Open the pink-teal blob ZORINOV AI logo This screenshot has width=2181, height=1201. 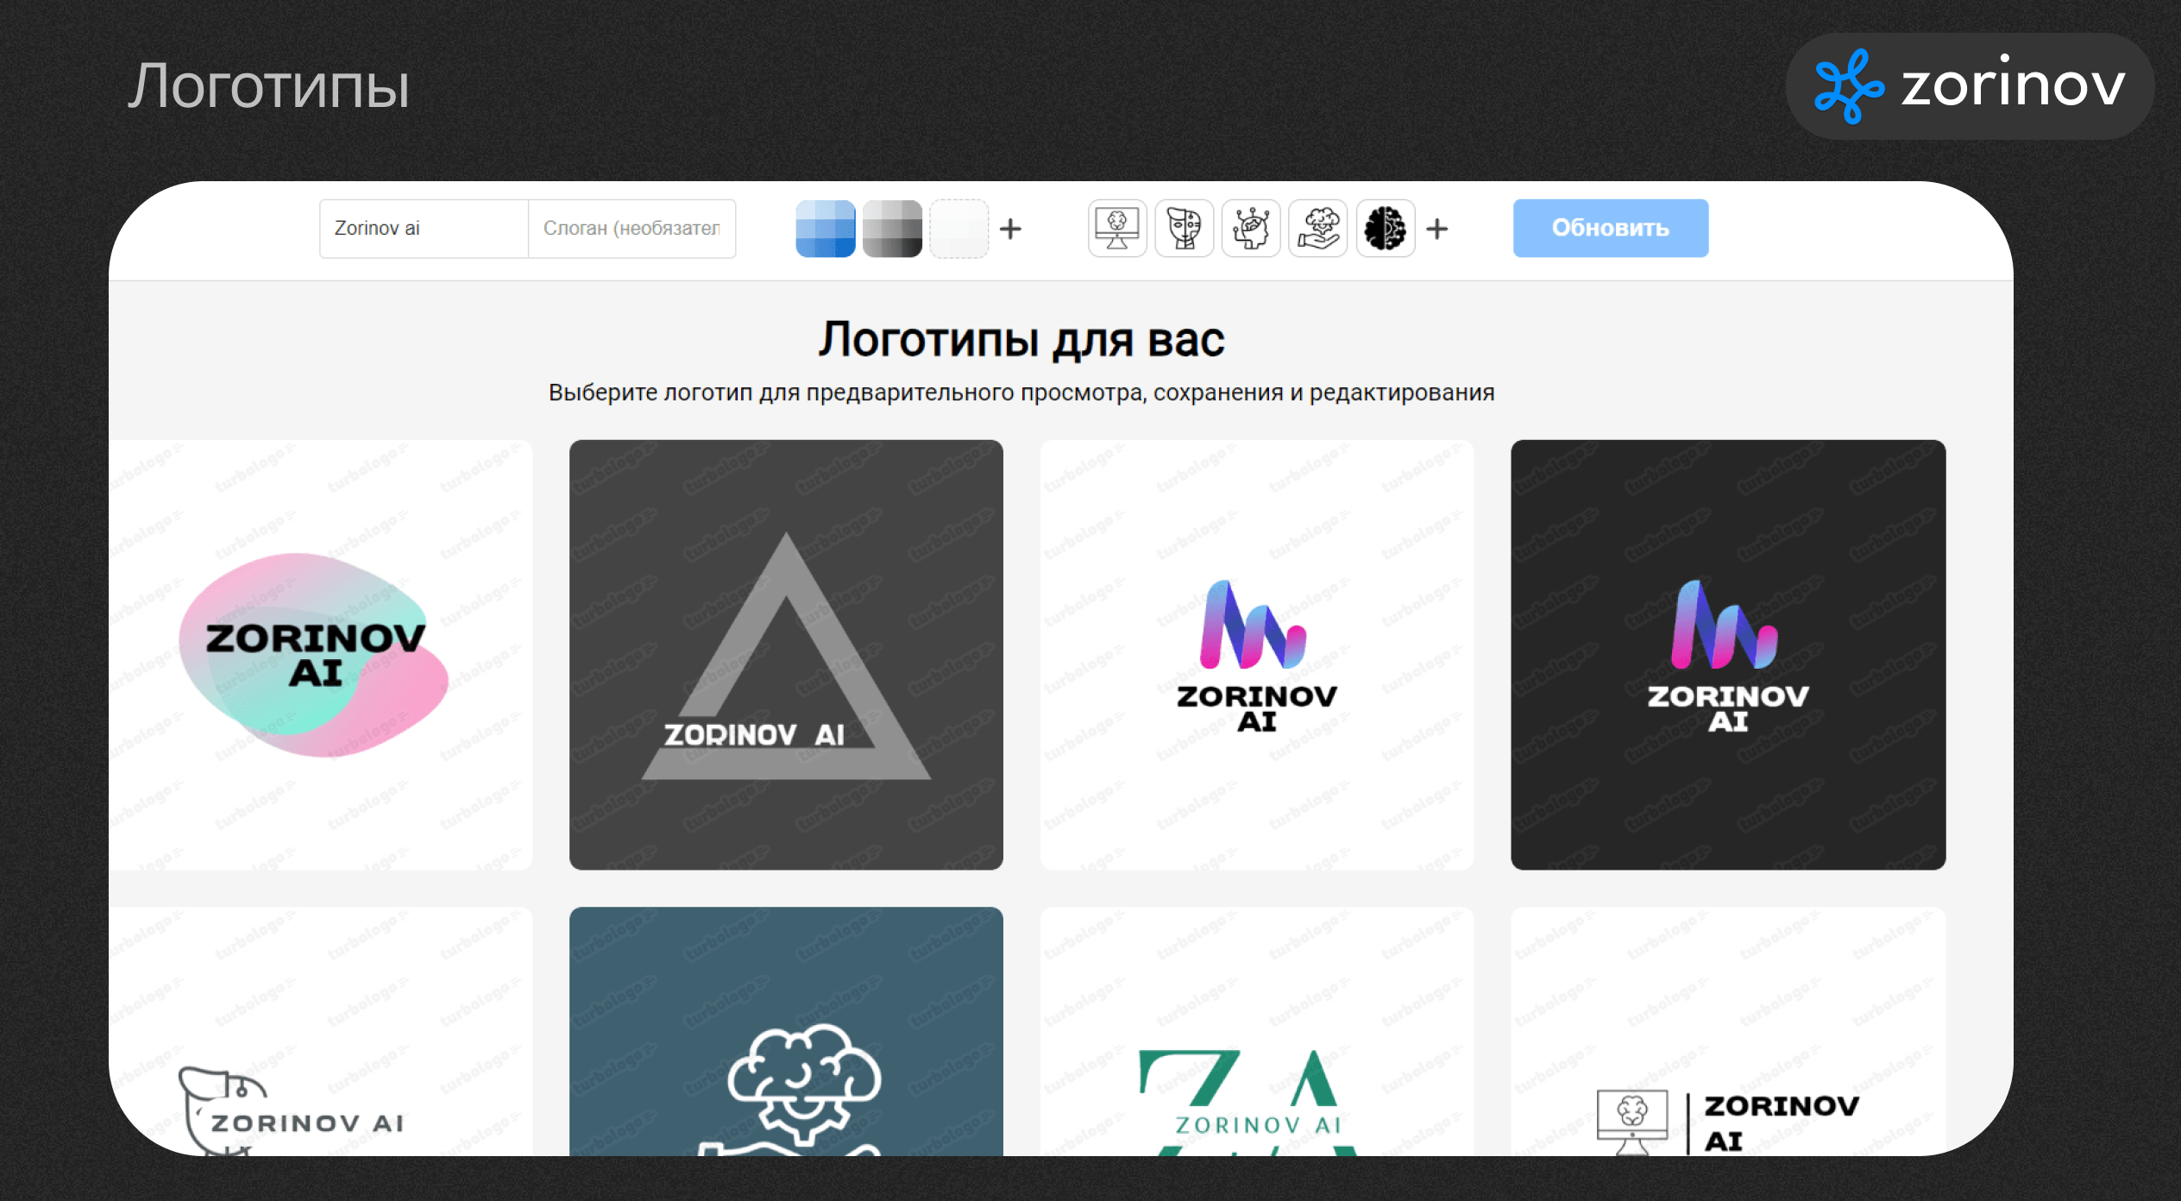320,654
